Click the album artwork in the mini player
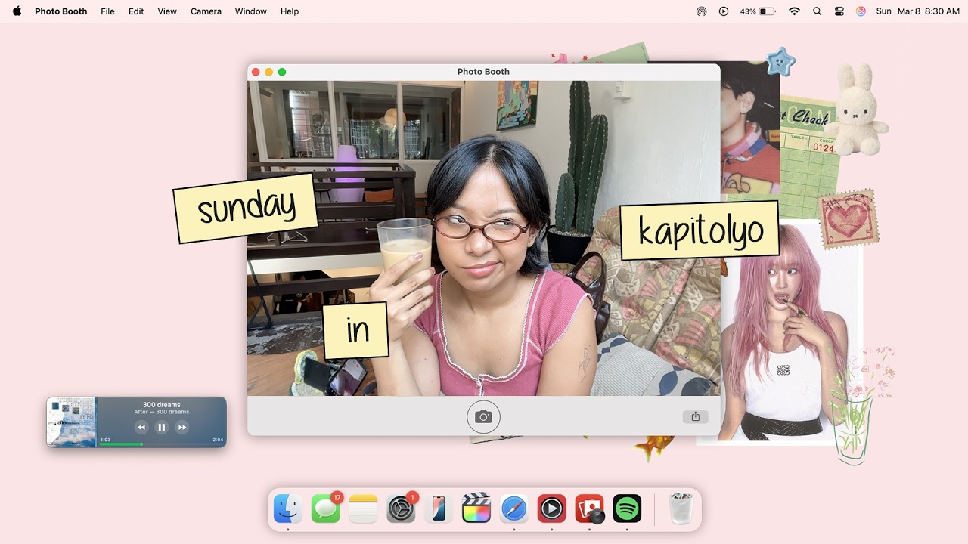 click(x=71, y=422)
